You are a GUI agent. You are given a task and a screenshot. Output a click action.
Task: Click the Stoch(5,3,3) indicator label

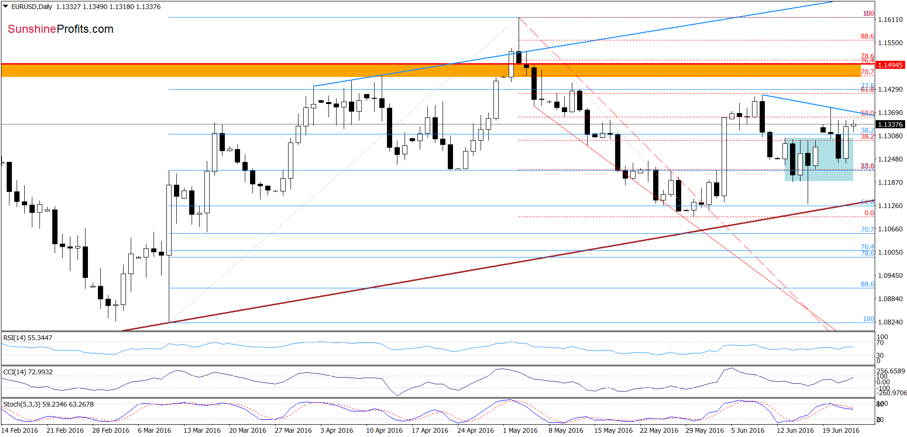(48, 404)
